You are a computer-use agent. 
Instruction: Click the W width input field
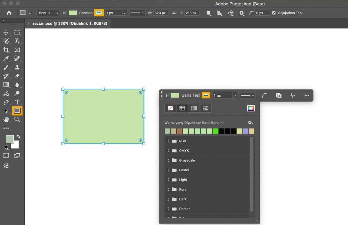161,13
